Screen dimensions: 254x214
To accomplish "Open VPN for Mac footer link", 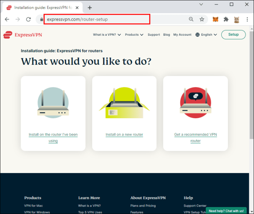I will 33,206.
